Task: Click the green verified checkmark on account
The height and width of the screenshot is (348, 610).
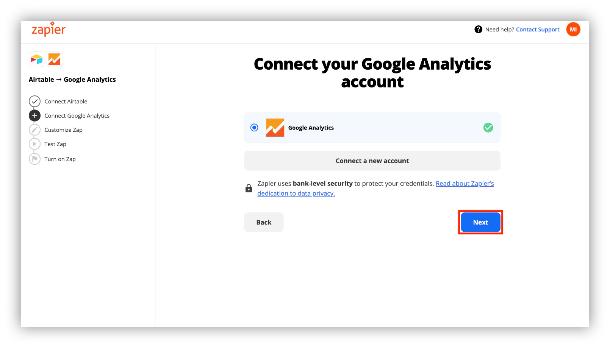Action: (488, 128)
